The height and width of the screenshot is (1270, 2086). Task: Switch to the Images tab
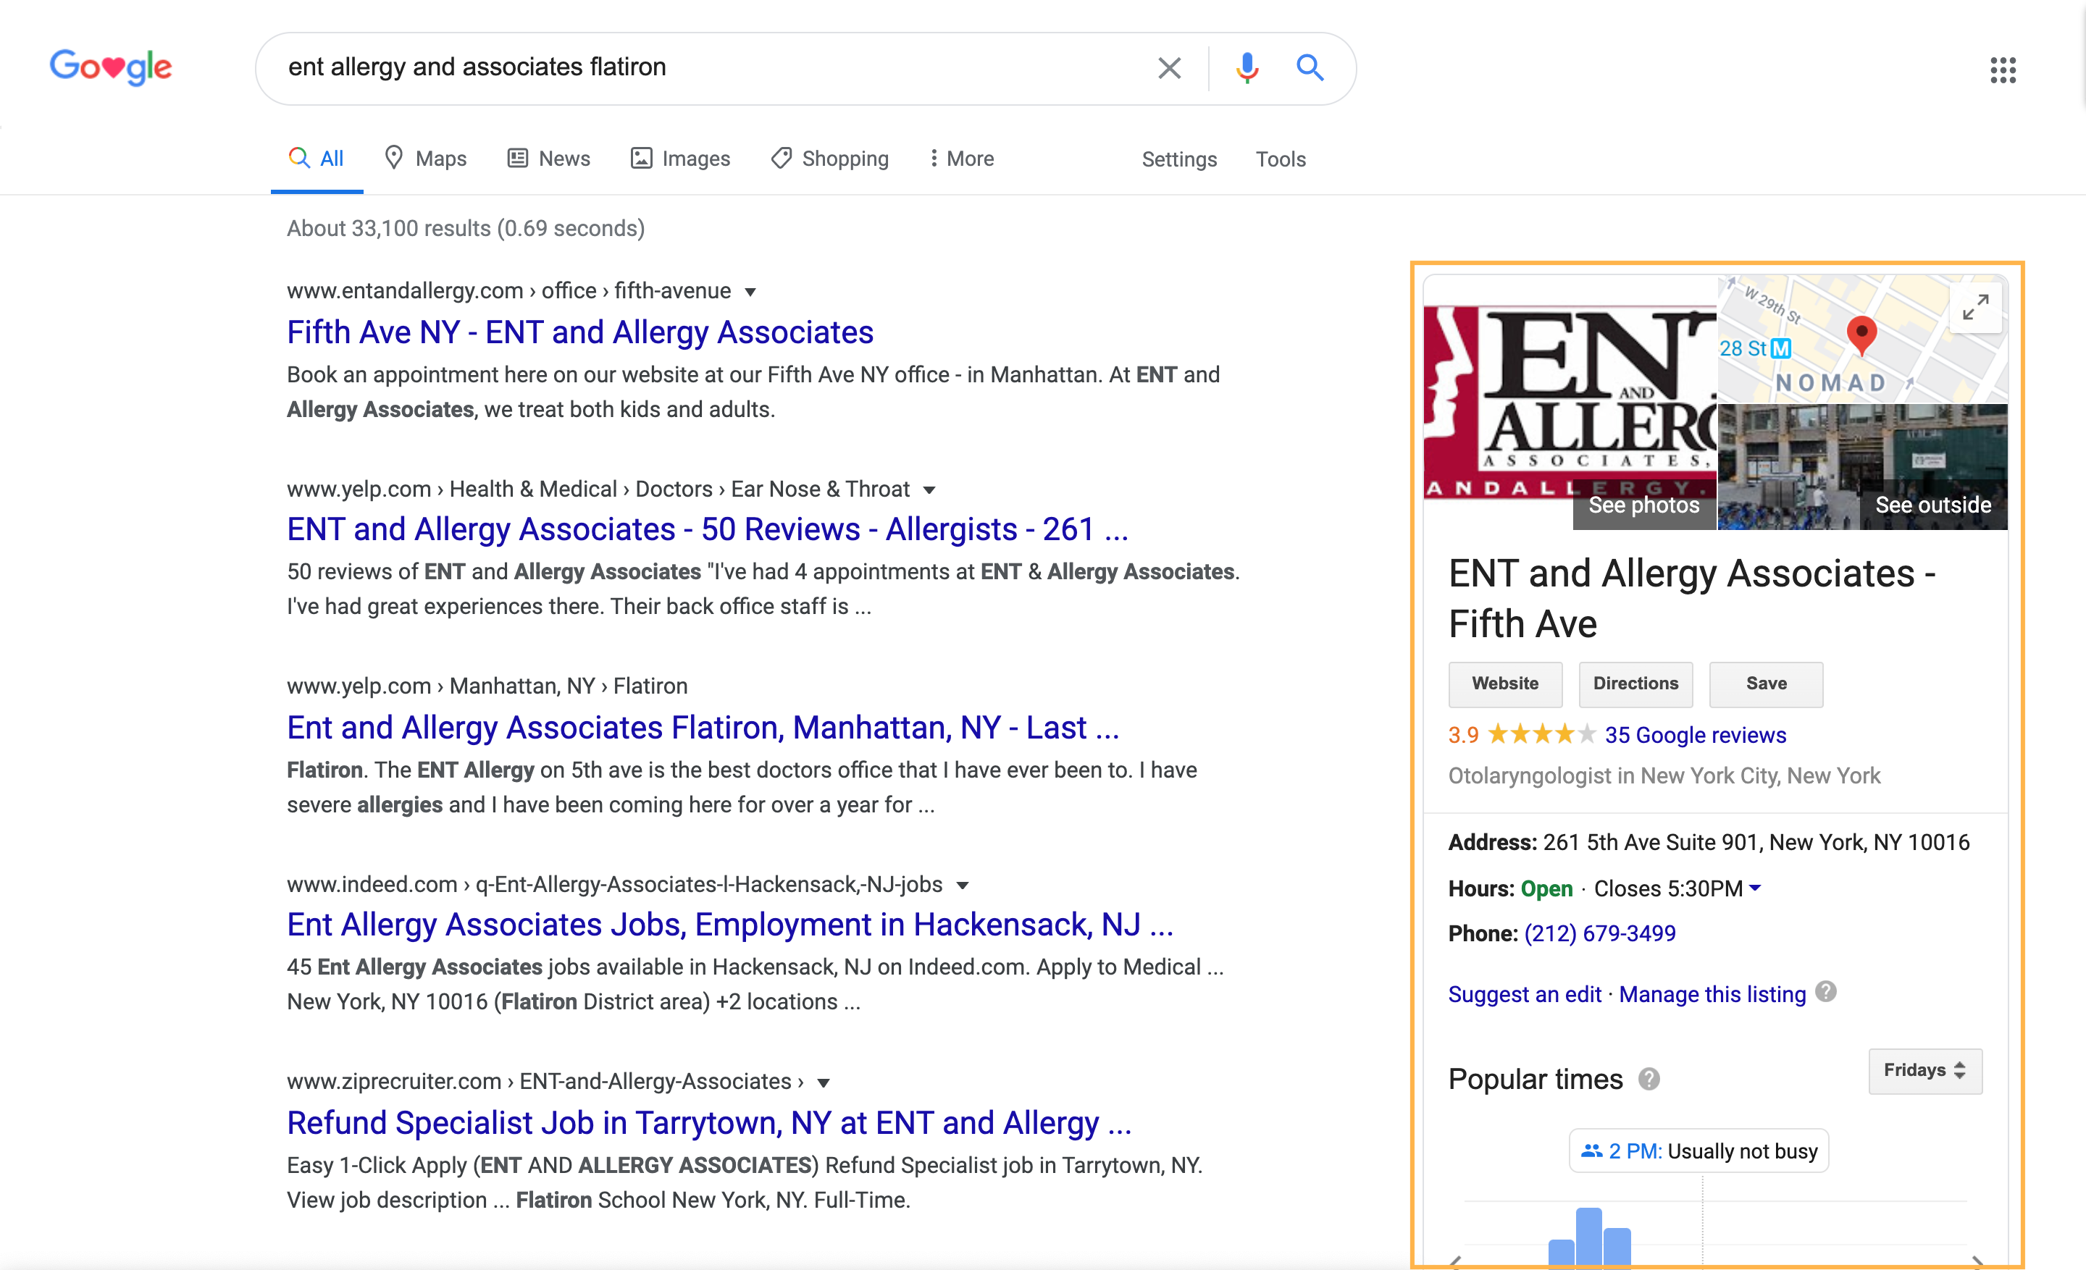coord(680,159)
